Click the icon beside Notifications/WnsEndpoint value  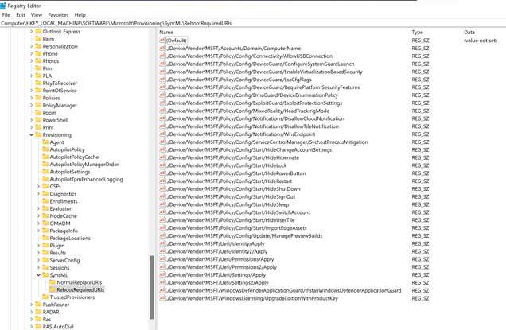162,134
